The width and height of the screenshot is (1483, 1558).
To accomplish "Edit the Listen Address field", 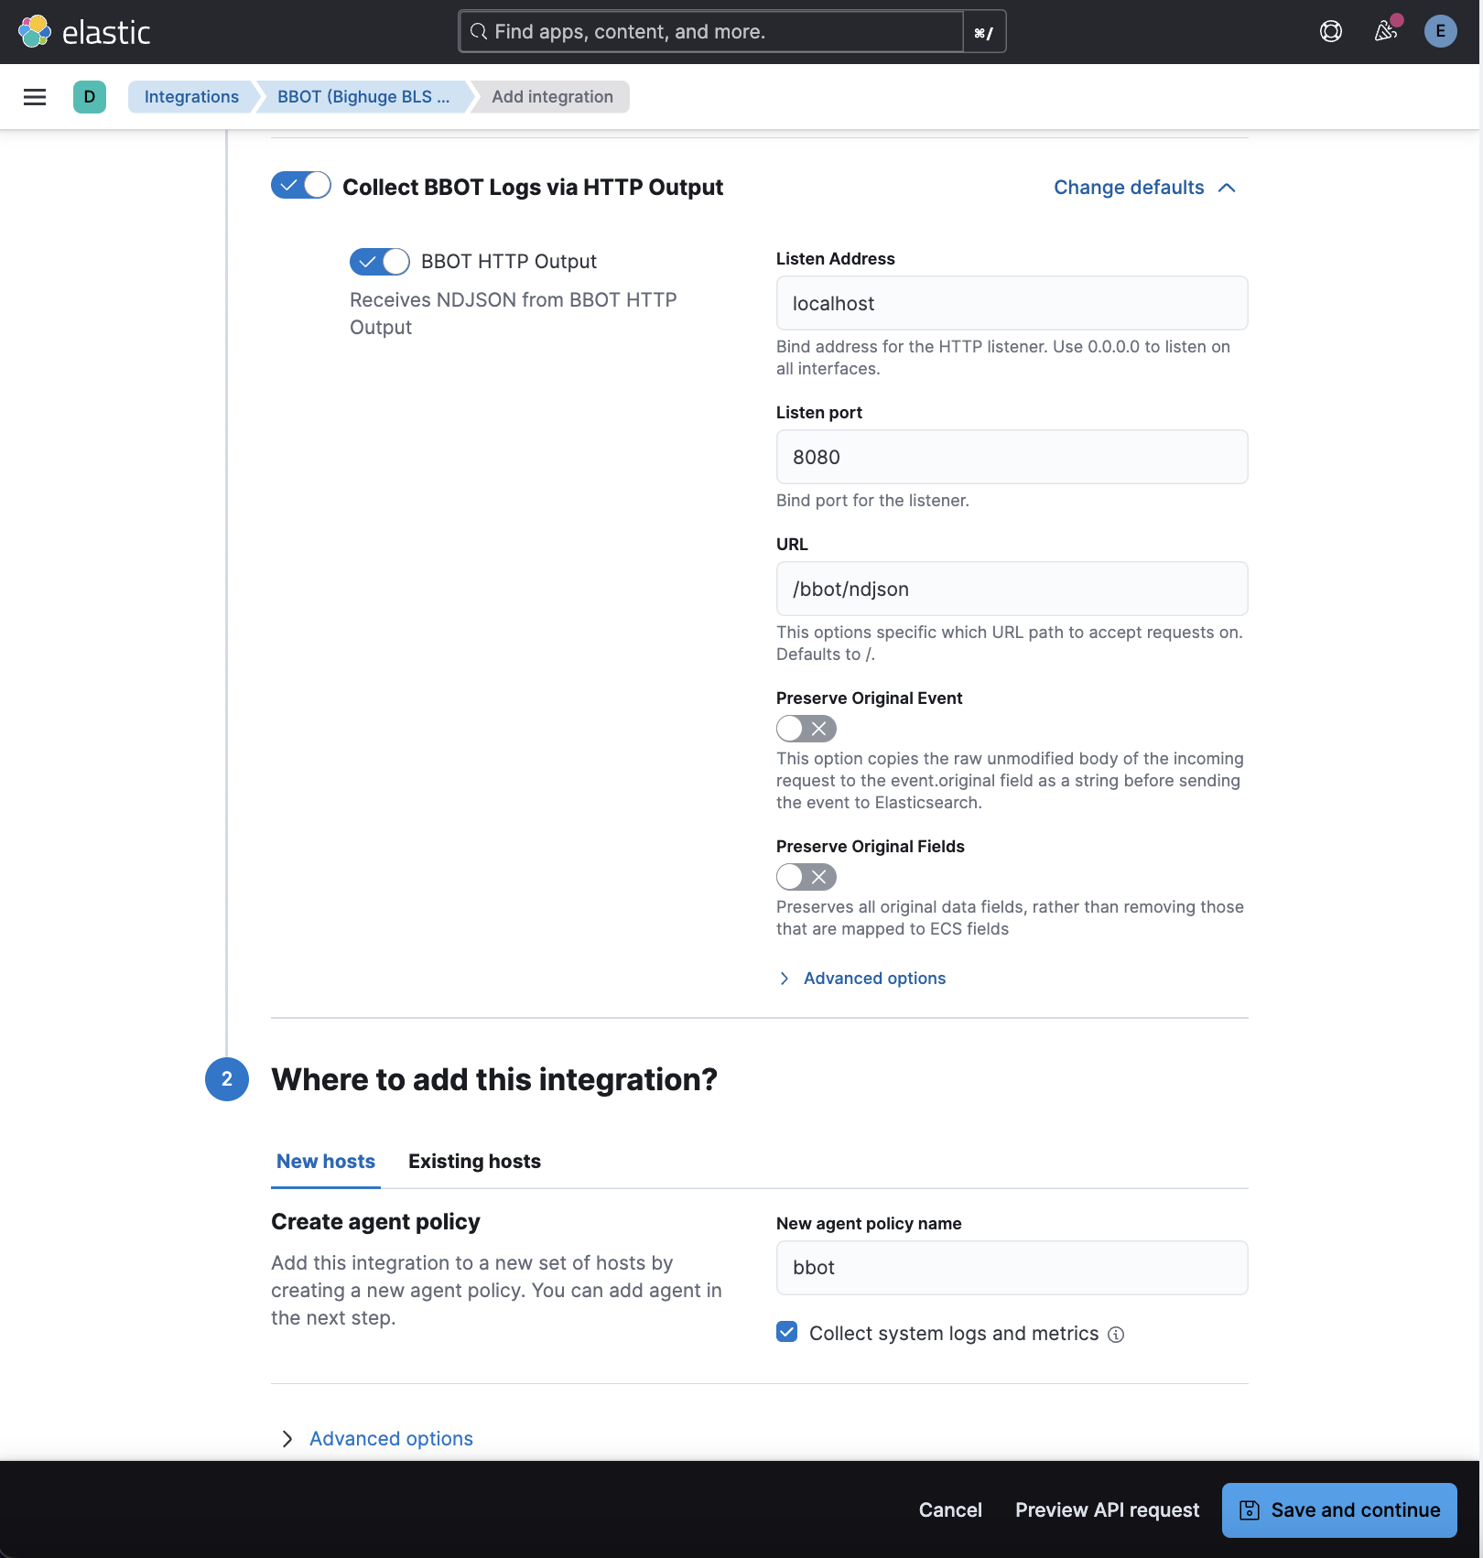I will [x=1012, y=303].
